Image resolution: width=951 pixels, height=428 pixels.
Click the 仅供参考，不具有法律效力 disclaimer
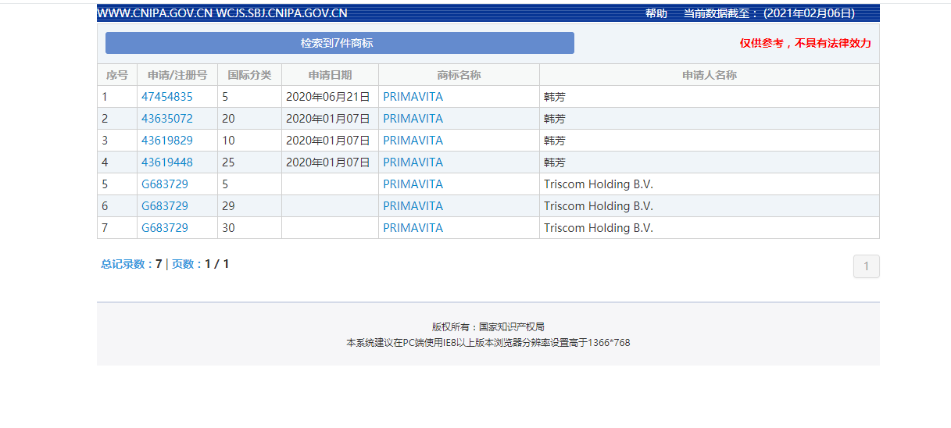tap(806, 43)
